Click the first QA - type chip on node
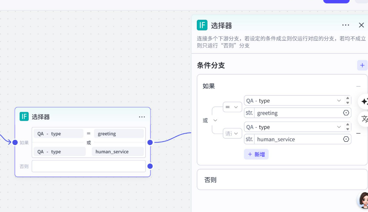 58,134
